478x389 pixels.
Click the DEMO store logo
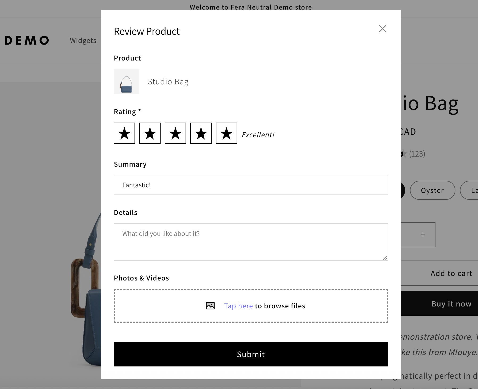[27, 40]
